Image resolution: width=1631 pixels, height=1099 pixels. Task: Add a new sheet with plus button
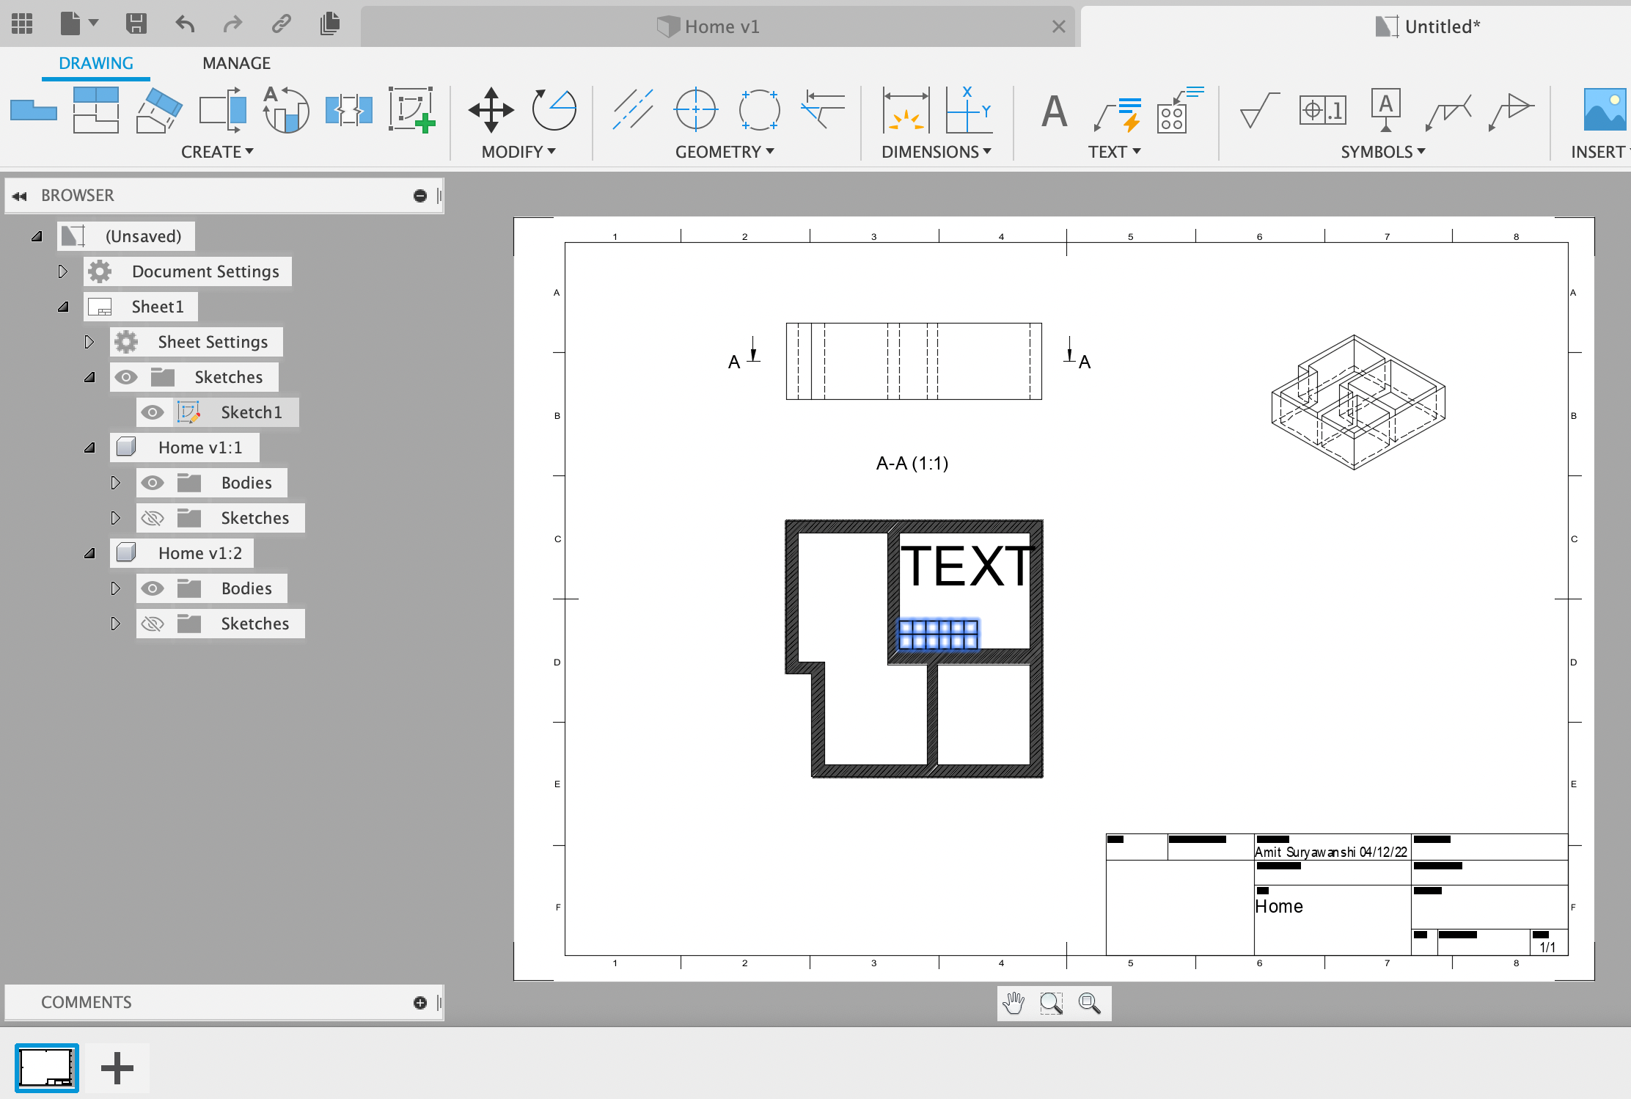[x=117, y=1067]
